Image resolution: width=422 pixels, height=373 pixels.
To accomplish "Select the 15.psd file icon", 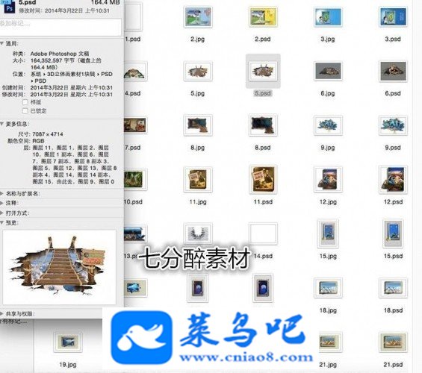I will point(393,233).
